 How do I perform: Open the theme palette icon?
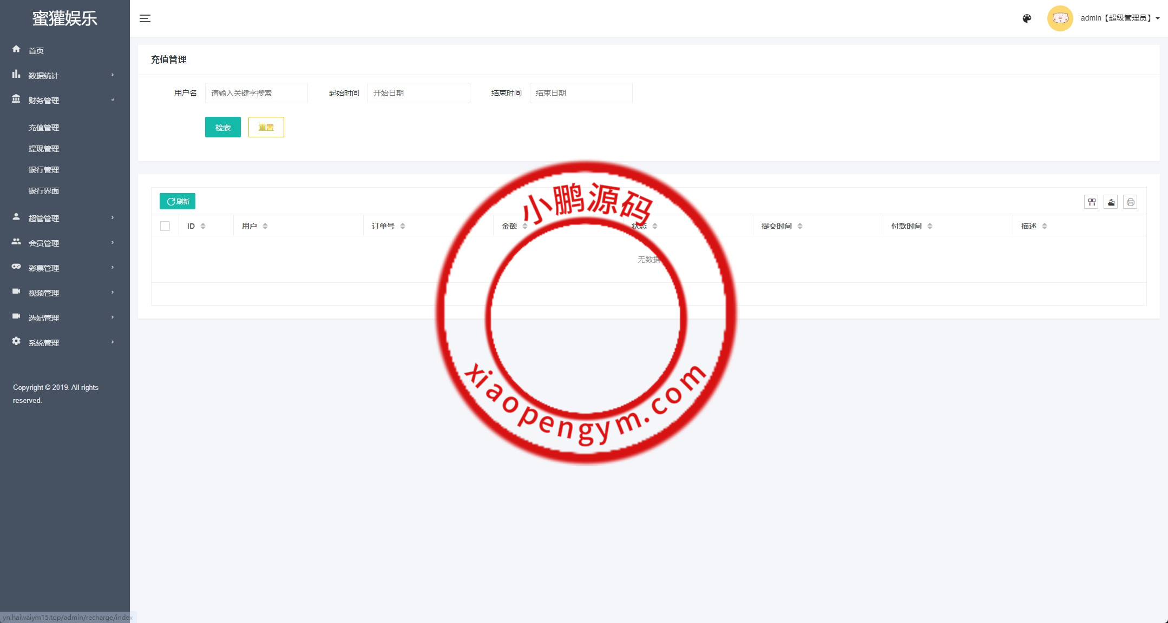tap(1027, 18)
